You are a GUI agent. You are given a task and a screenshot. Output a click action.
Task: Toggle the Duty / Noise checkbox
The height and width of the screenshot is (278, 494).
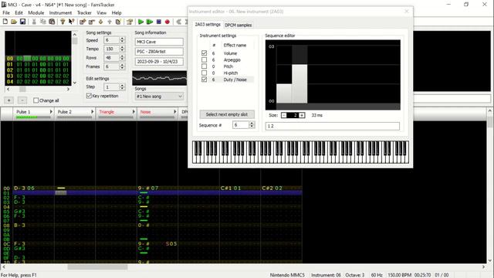click(204, 80)
